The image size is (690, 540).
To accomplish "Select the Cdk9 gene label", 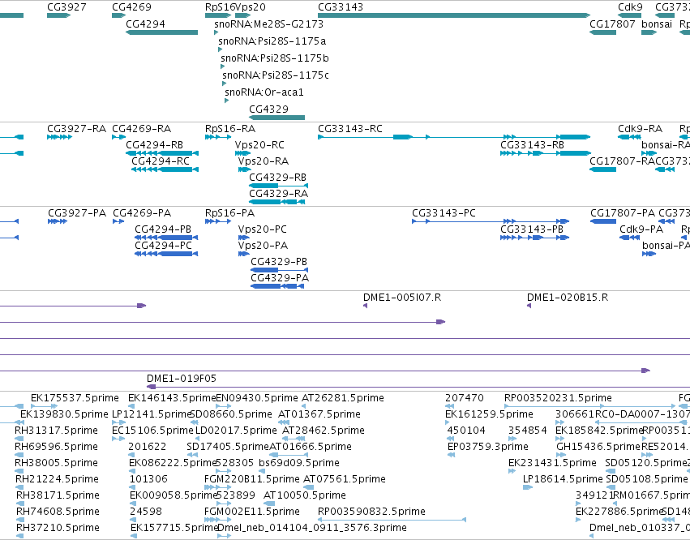I will tap(630, 7).
